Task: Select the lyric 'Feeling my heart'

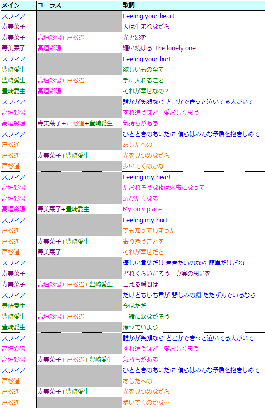Action: click(x=147, y=177)
